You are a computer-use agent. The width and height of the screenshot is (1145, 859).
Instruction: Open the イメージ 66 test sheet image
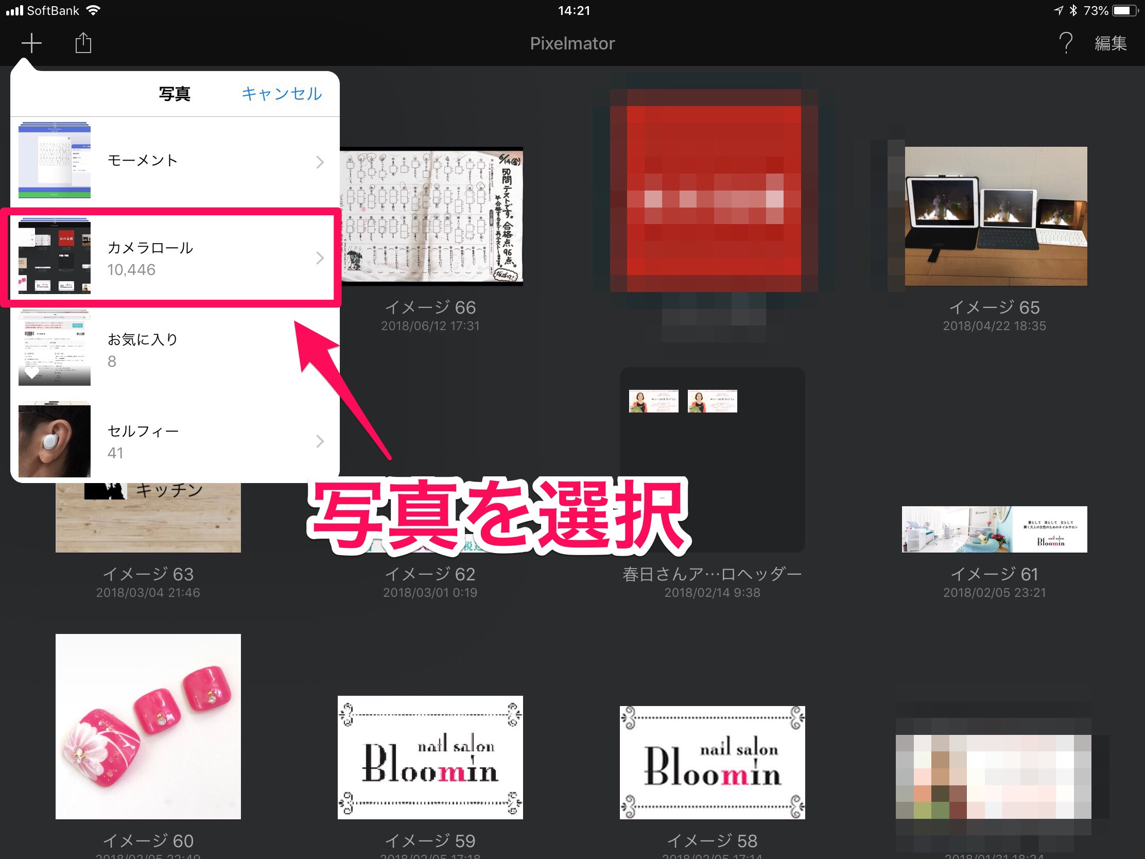[x=432, y=217]
